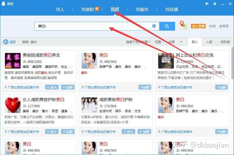Image resolution: width=234 pixels, height=155 pixels.
Task: Open the 找课程 tab
Action: point(87,9)
